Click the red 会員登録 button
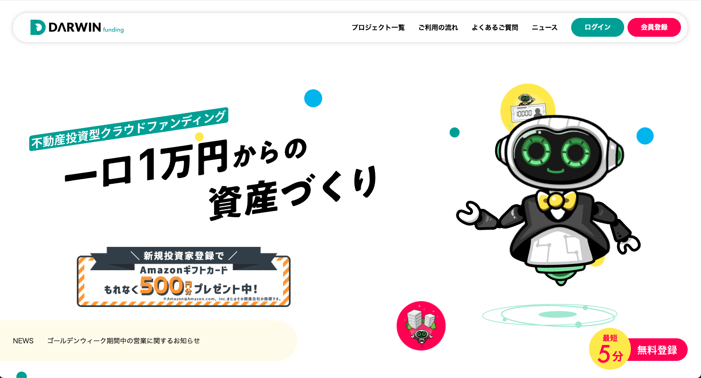The image size is (701, 378). tap(654, 27)
